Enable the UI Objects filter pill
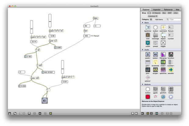The image size is (189, 126). tap(156, 13)
